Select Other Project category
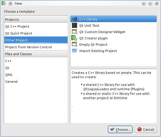 tap(36, 40)
